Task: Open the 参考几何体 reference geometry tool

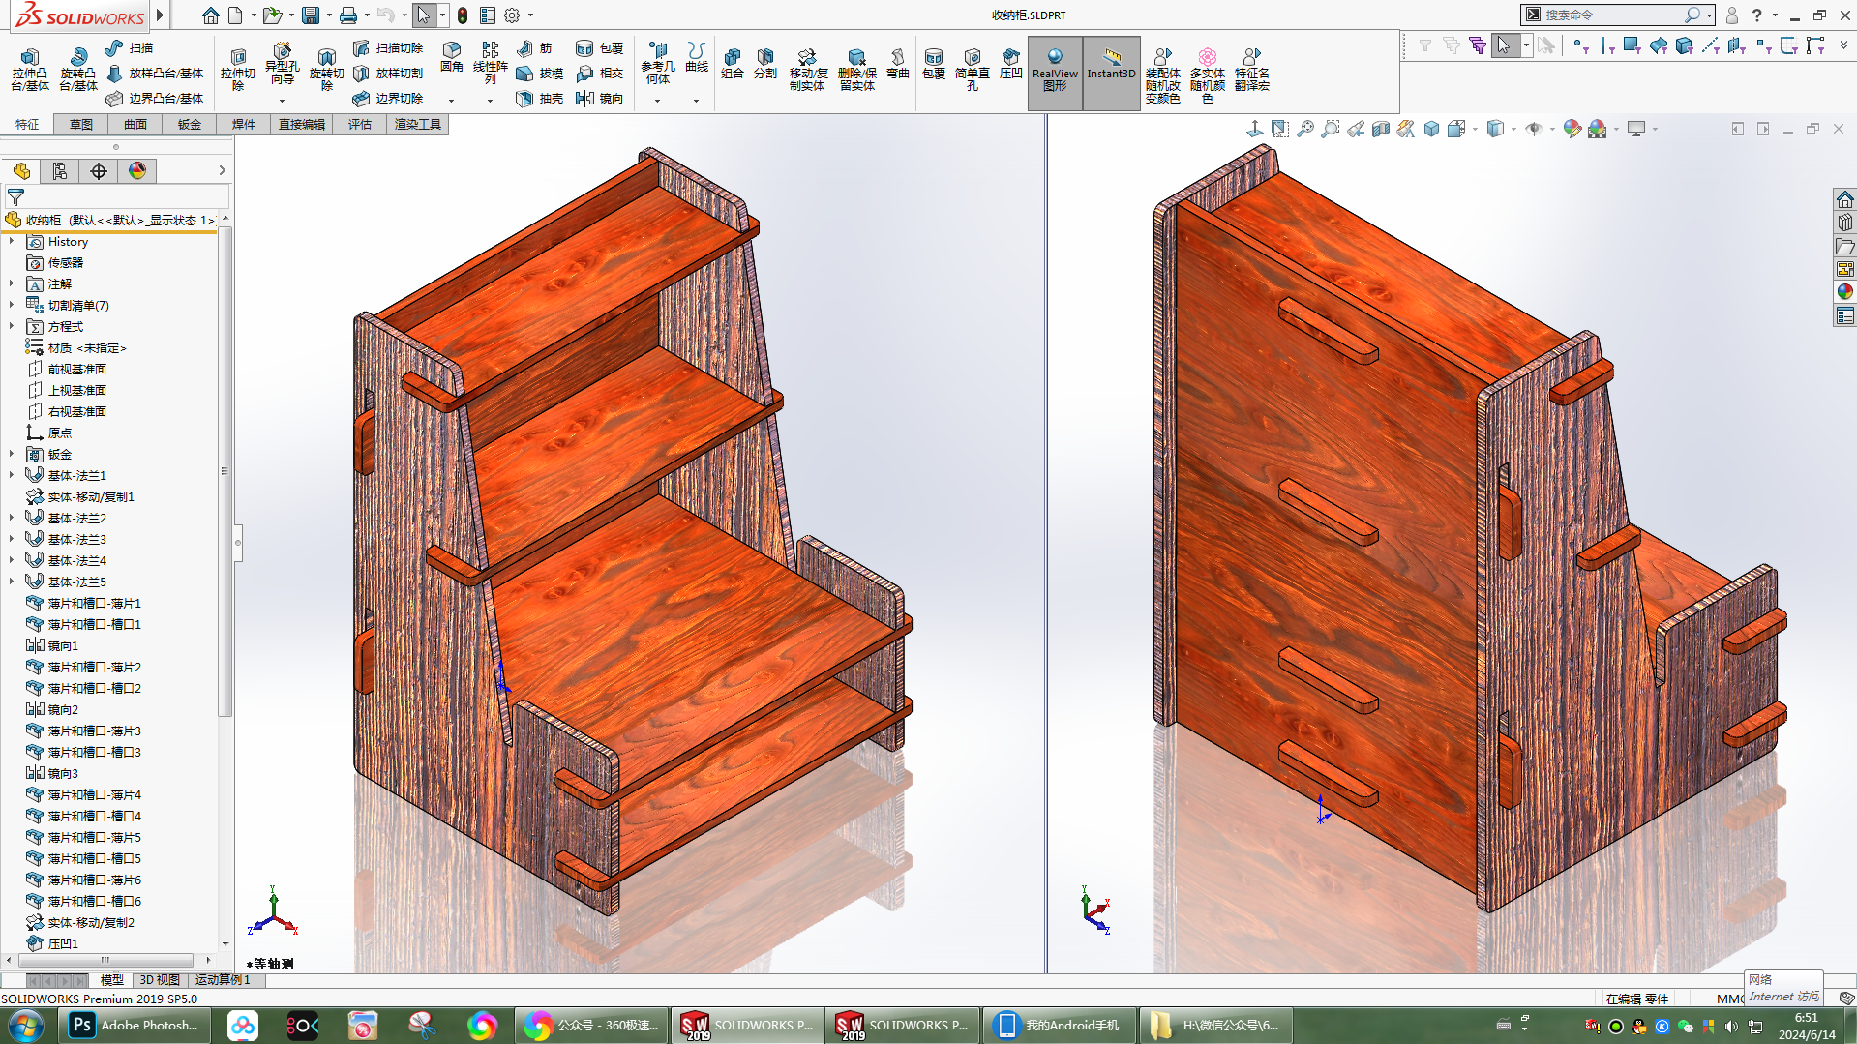Action: [658, 62]
